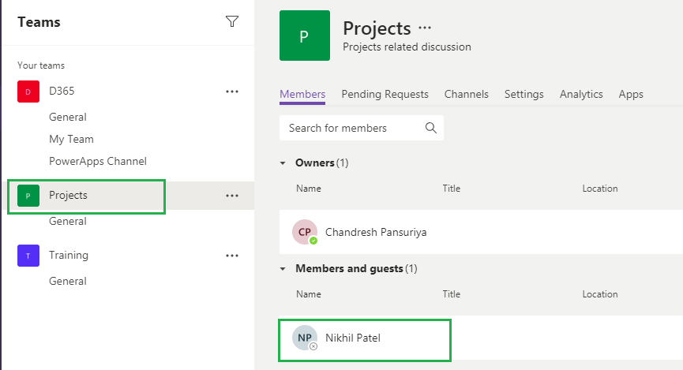
Task: Switch to the Apps tab
Action: (x=631, y=94)
